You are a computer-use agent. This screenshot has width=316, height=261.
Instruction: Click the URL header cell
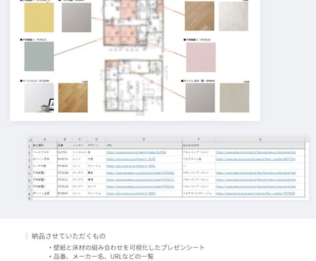tap(144, 146)
